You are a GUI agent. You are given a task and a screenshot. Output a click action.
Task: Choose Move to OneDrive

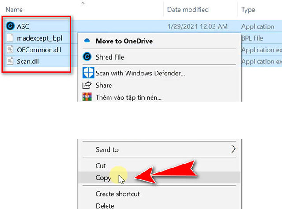(160, 41)
